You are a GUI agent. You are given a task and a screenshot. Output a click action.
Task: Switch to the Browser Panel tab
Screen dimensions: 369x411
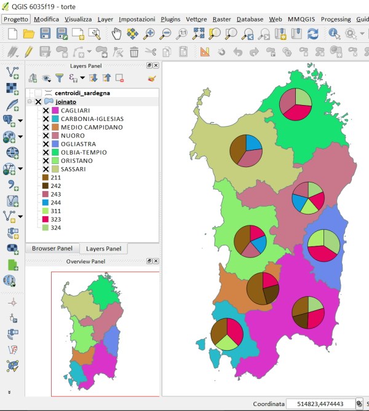(x=52, y=249)
